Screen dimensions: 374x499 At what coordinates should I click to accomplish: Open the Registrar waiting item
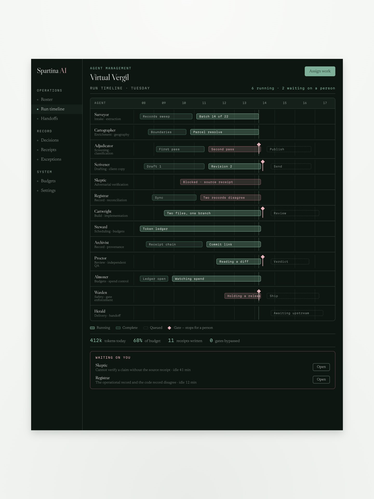(x=321, y=379)
